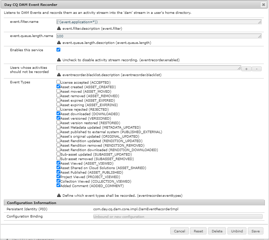Screen dimensions: 269x240
Task: Click the resize handle of event.filter.name field
Action: (x=260, y=22)
